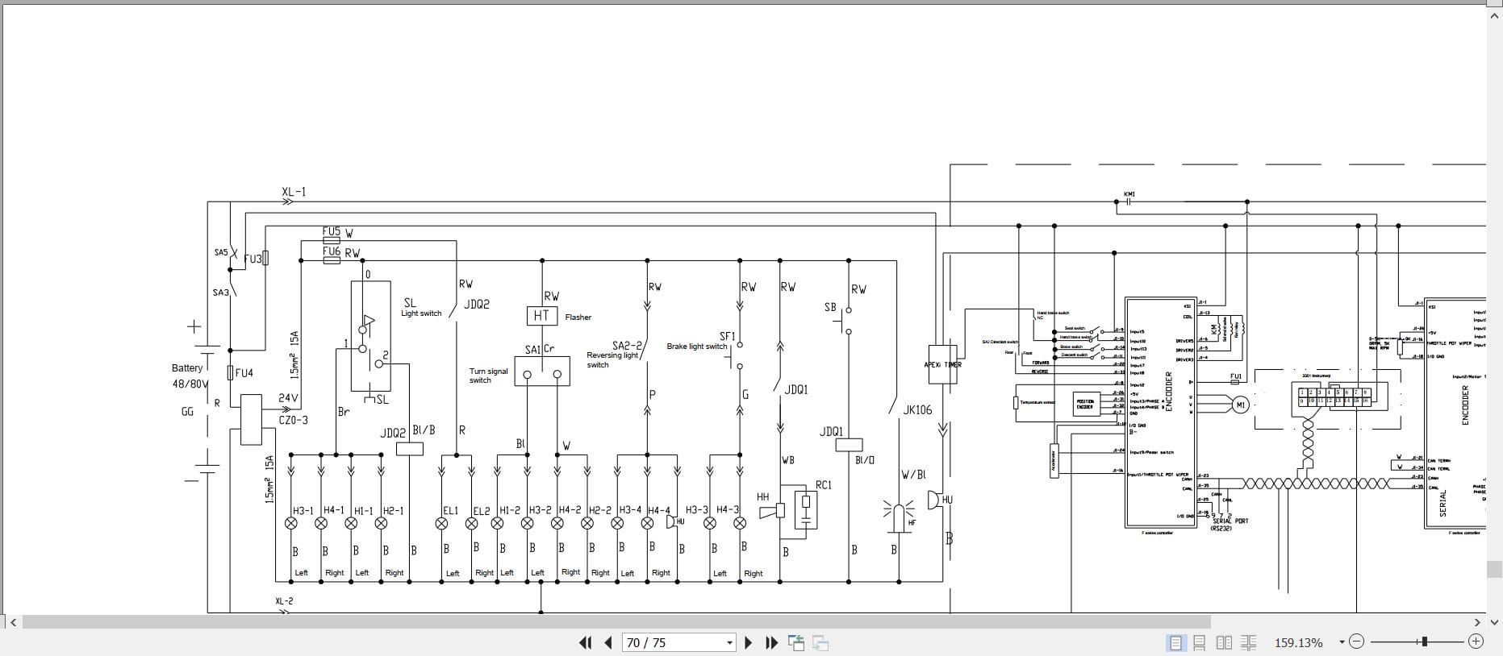
Task: Open the page number dropdown arrow
Action: [729, 642]
